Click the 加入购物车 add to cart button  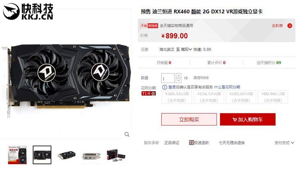point(248,119)
